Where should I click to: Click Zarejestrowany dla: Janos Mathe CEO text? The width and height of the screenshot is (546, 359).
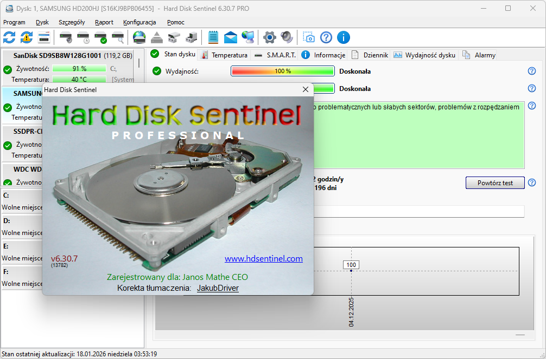pyautogui.click(x=177, y=277)
